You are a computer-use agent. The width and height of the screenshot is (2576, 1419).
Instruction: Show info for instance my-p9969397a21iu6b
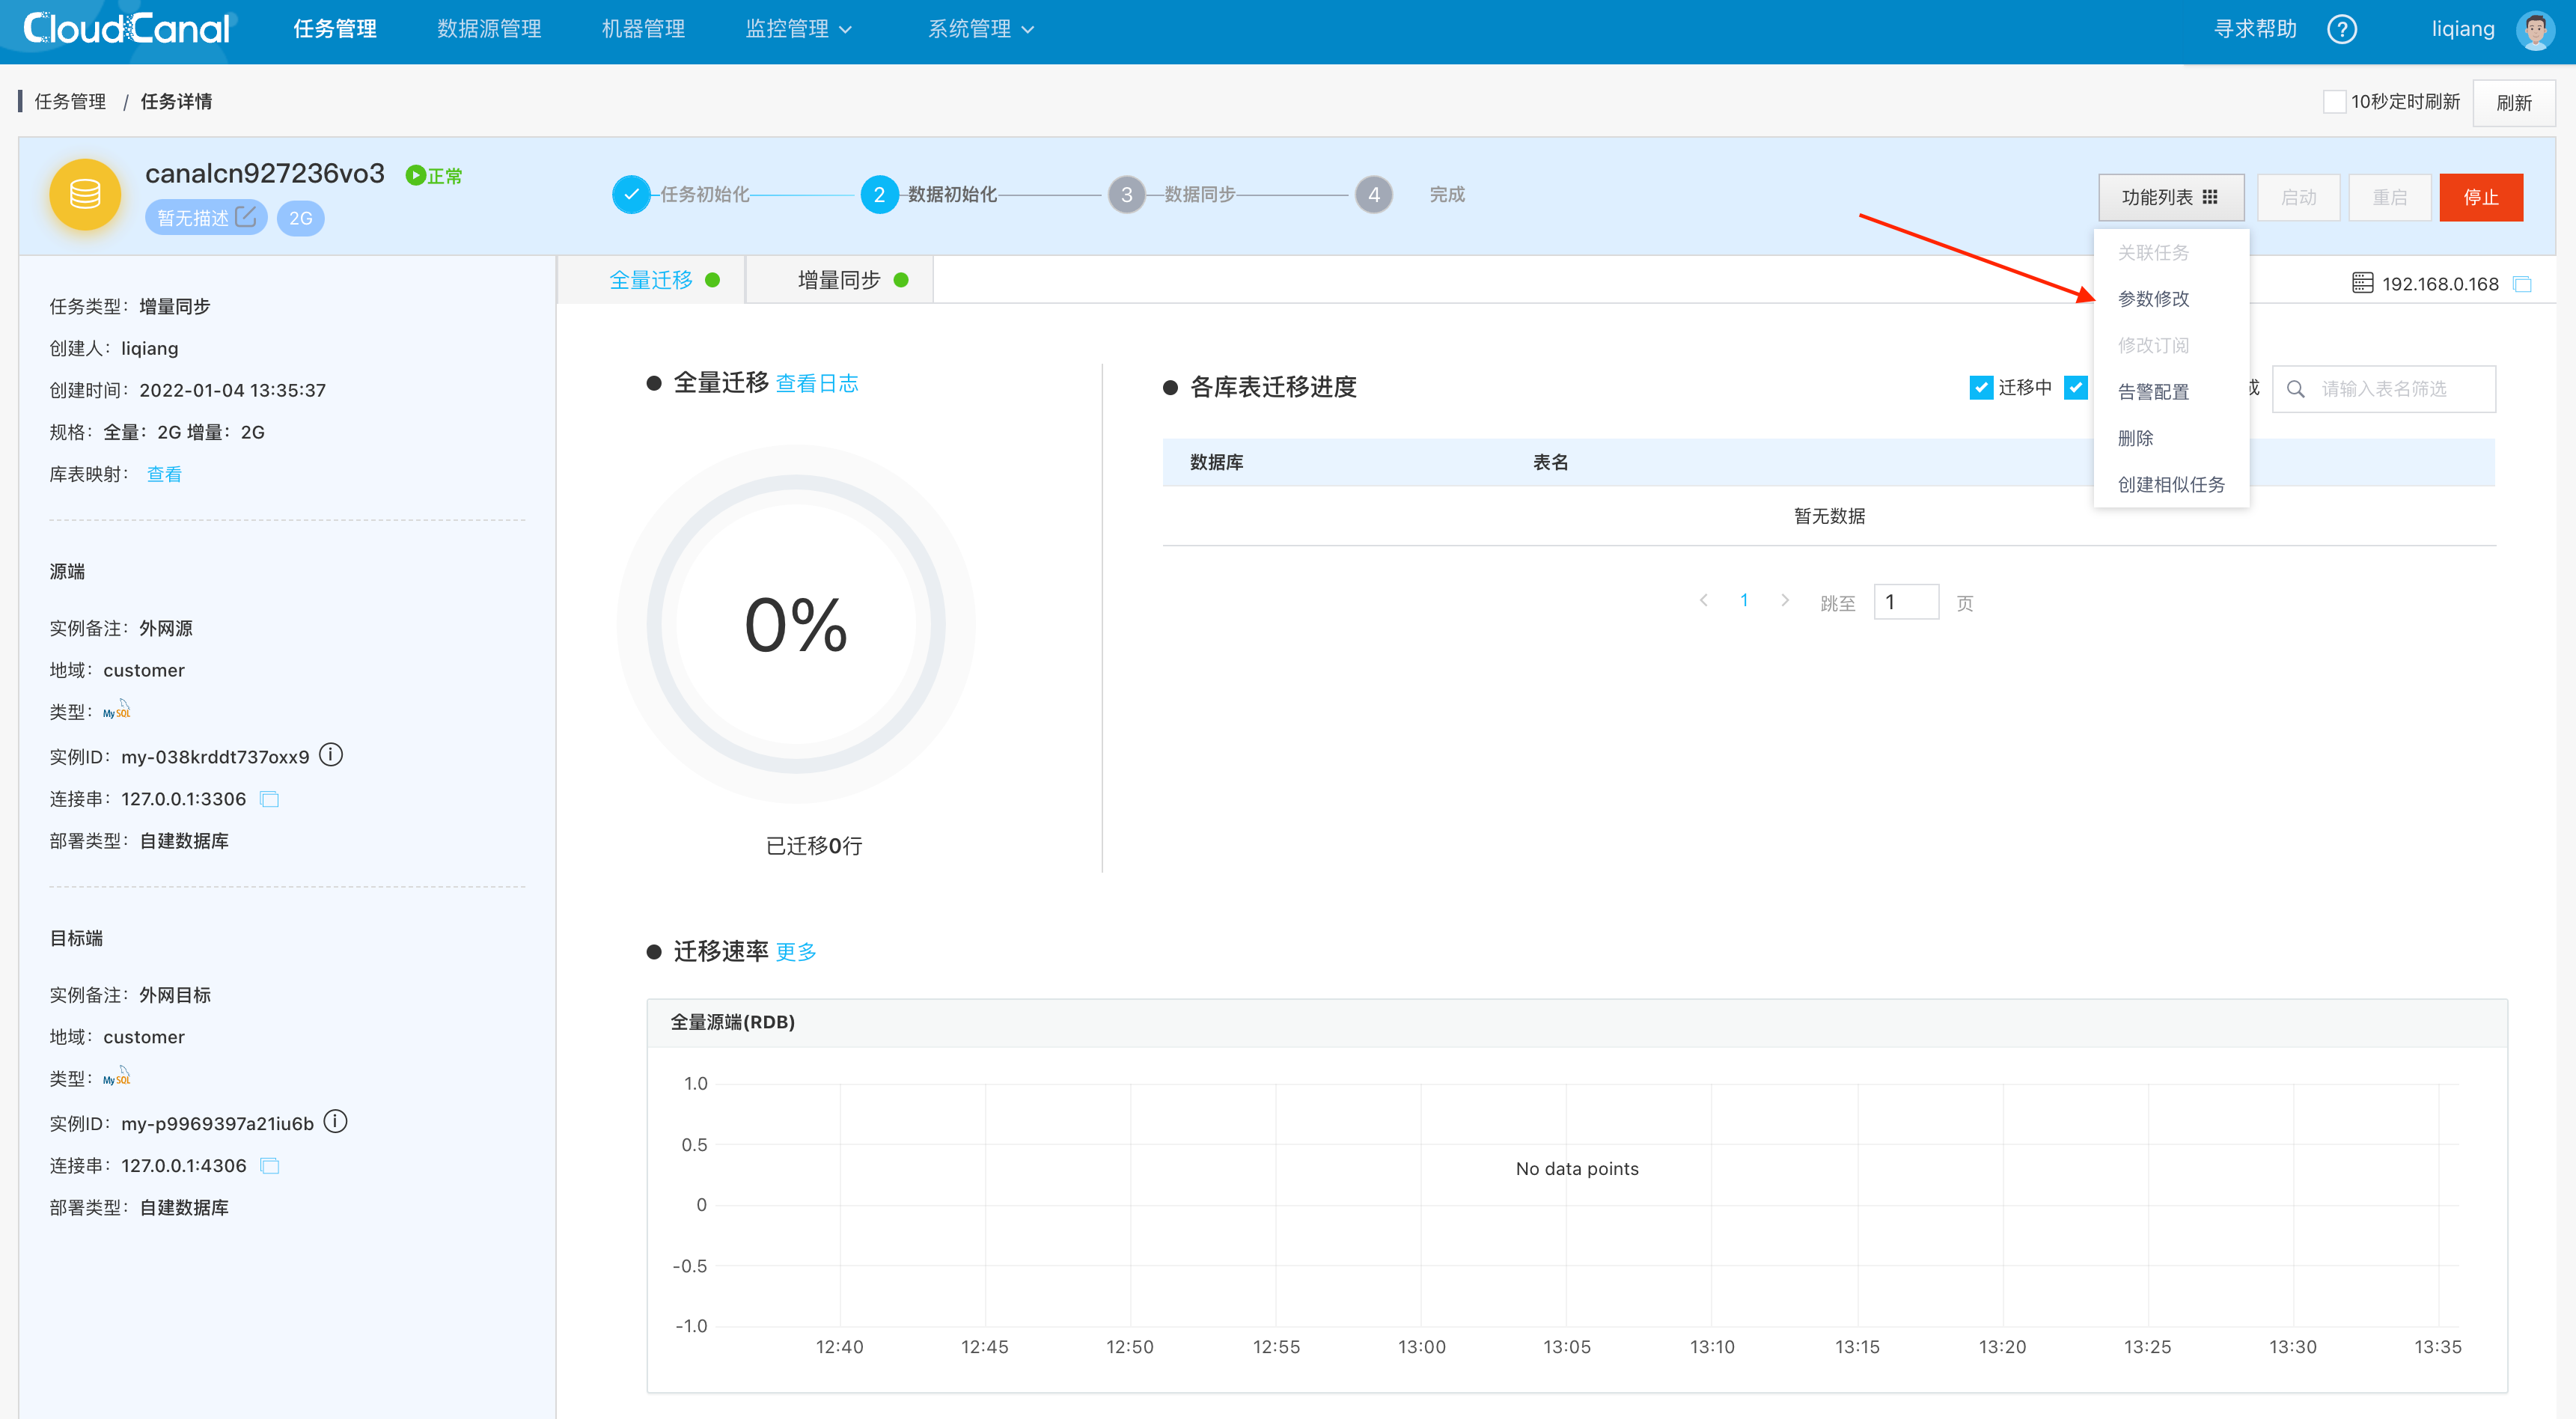(336, 1122)
